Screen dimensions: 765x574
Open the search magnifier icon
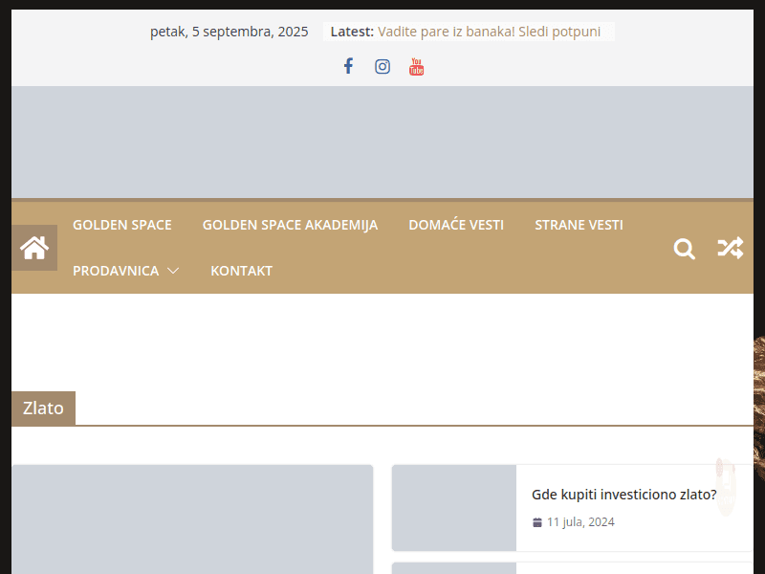pyautogui.click(x=684, y=249)
